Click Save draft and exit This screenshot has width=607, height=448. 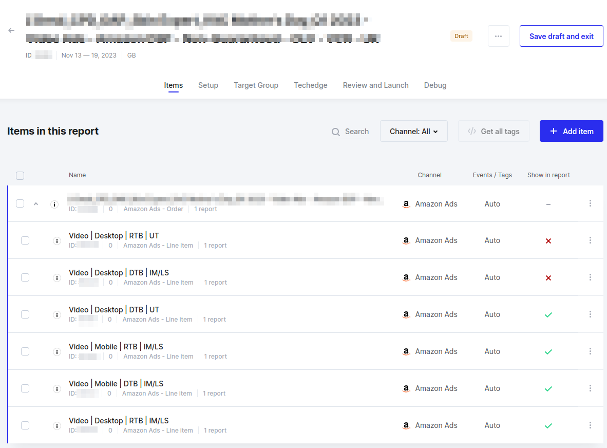click(561, 36)
